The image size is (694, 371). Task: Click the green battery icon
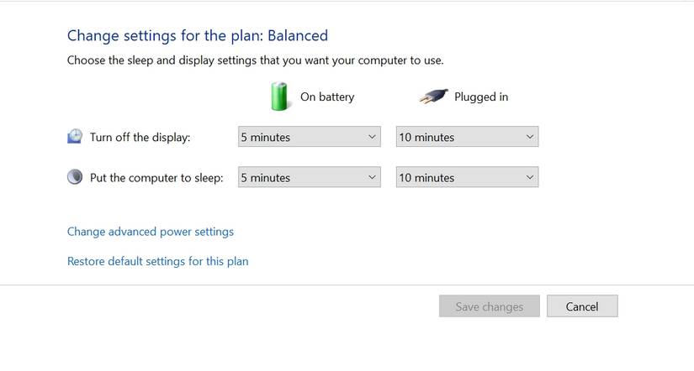[280, 97]
